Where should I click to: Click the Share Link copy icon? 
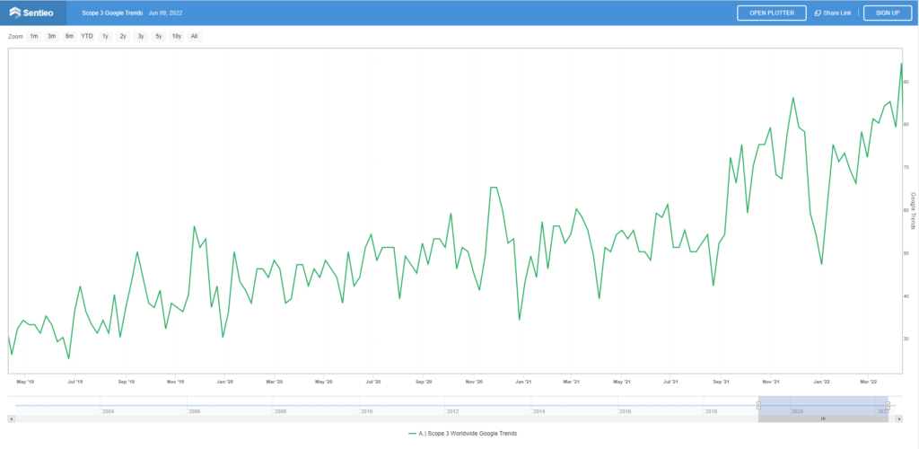pos(818,13)
